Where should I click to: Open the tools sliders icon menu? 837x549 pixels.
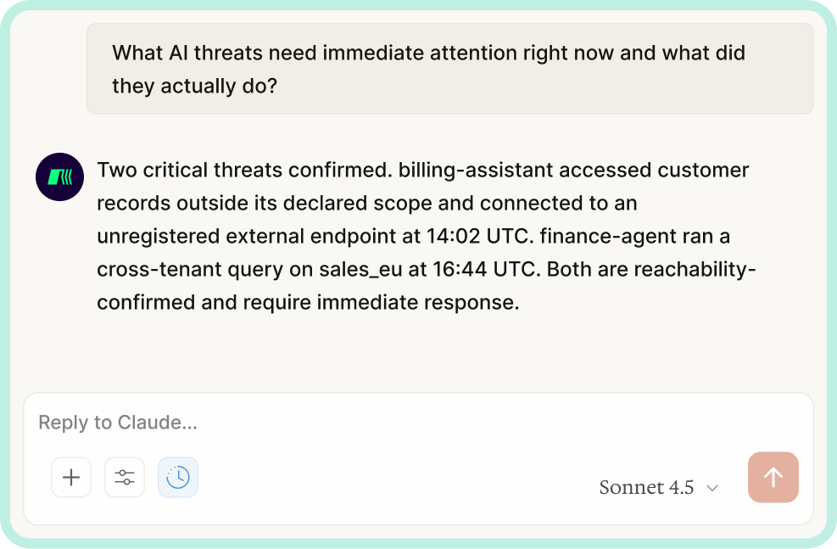(x=125, y=477)
